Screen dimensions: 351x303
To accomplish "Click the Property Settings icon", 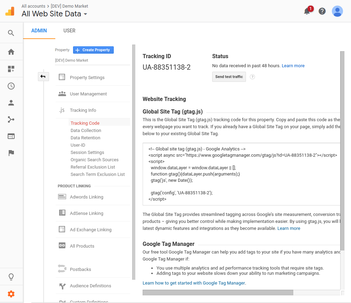I will tap(62, 77).
